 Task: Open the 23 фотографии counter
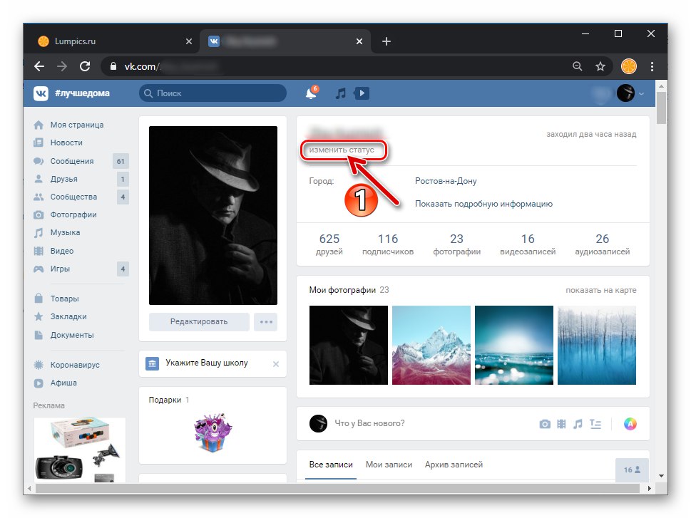click(x=456, y=244)
